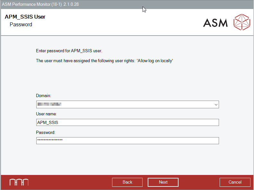254x190 pixels.
Task: Focus the User name field containing APM_SSIS
Action: pyautogui.click(x=127, y=122)
